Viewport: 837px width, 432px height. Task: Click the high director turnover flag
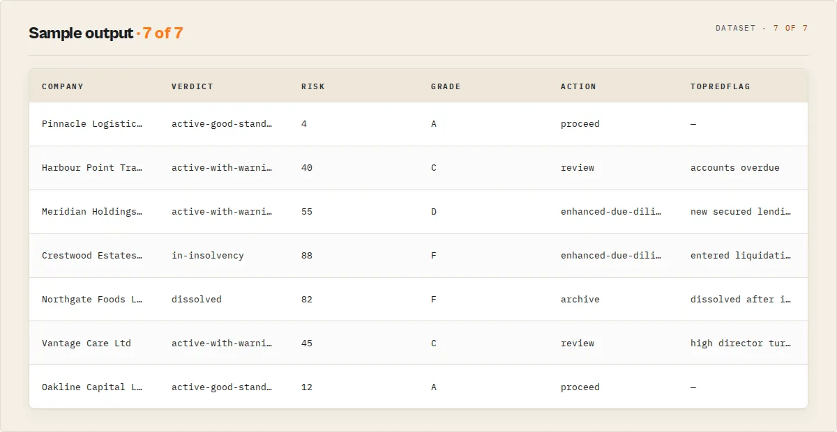click(741, 344)
